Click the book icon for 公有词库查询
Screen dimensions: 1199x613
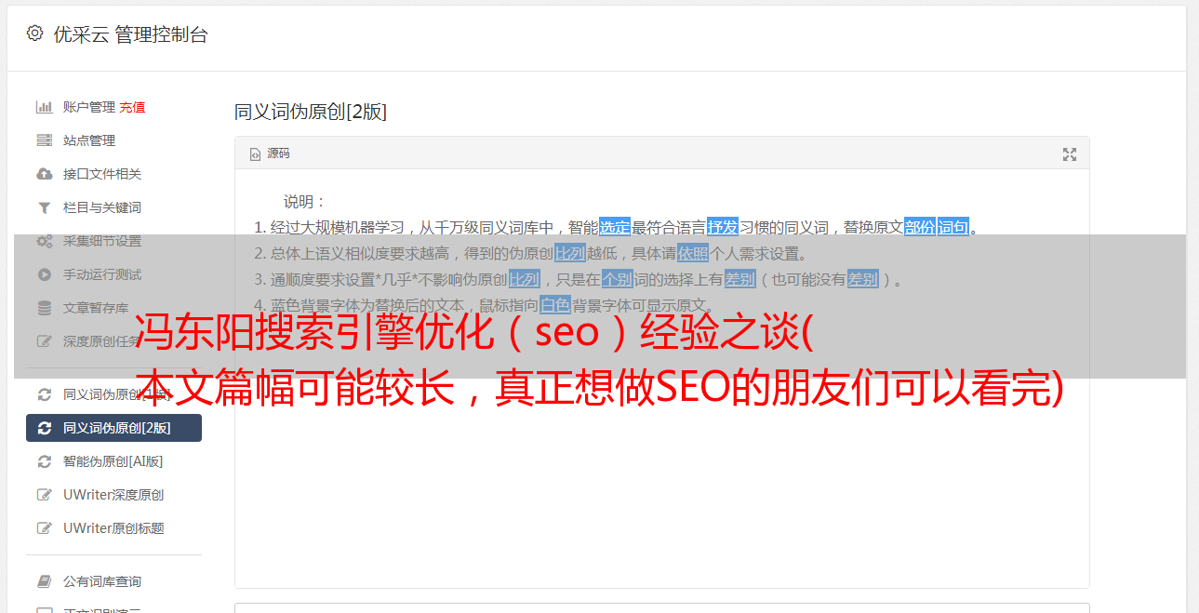coord(44,581)
